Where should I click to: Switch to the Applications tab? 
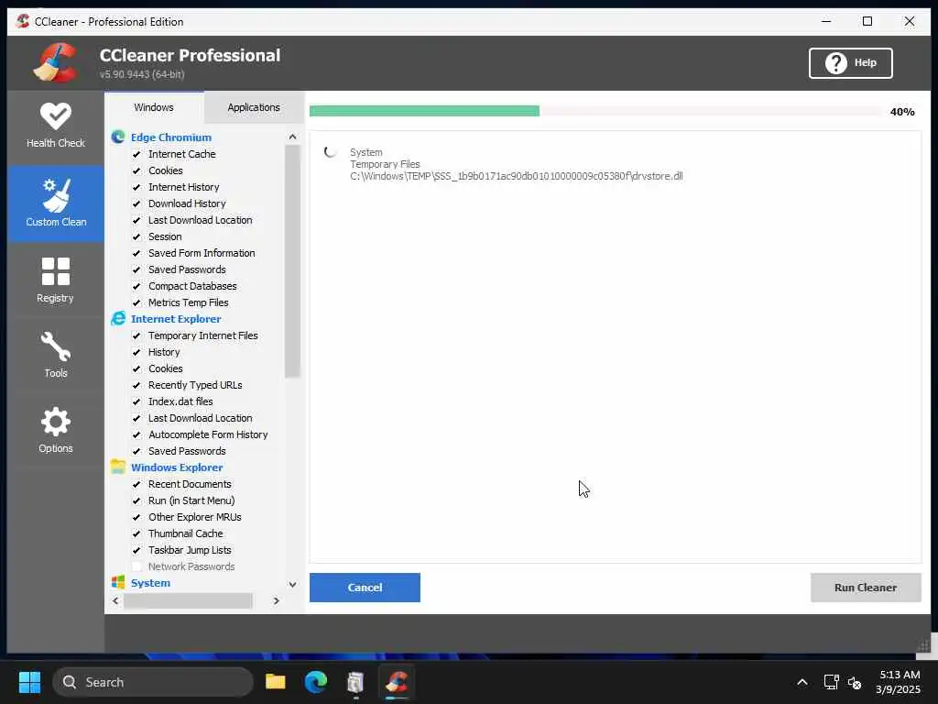coord(254,107)
